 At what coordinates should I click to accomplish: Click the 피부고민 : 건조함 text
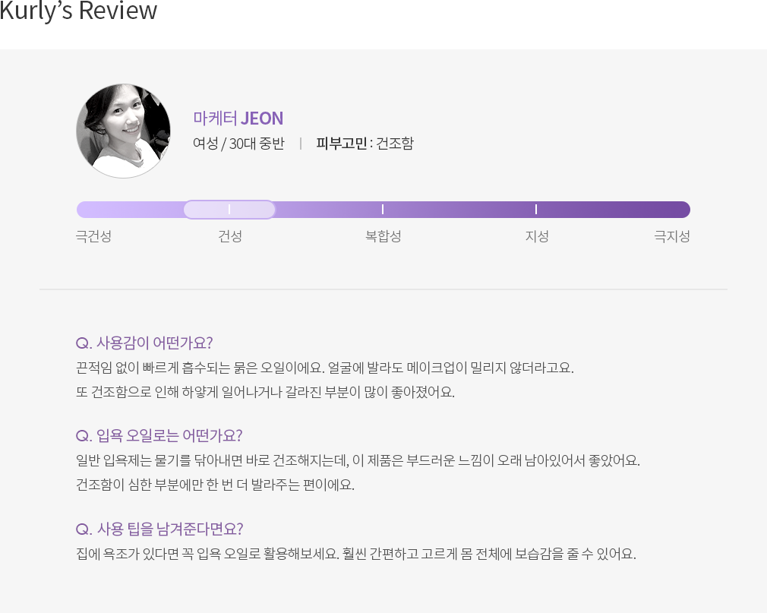pyautogui.click(x=365, y=144)
